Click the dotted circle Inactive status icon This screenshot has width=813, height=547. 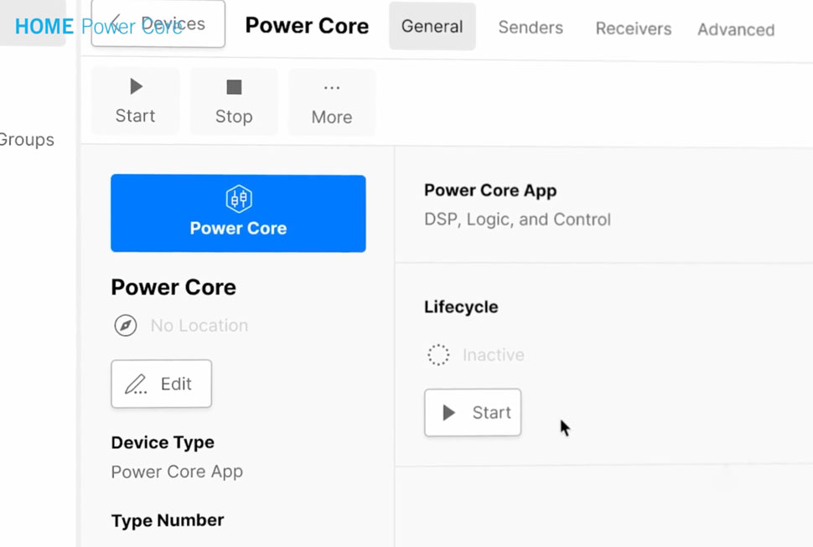[438, 355]
